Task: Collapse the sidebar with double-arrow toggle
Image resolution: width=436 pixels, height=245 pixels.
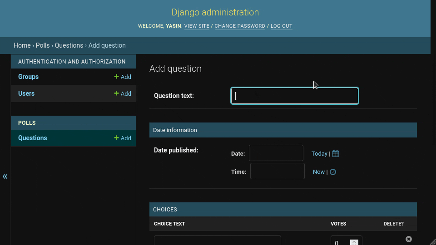Action: 5,176
